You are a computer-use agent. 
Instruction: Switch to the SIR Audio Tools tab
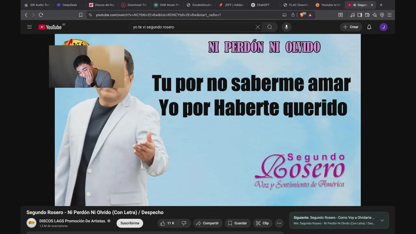click(x=37, y=5)
